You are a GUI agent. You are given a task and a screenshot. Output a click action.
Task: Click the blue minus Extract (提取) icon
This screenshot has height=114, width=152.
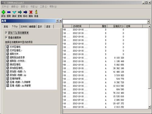click(x=9, y=12)
